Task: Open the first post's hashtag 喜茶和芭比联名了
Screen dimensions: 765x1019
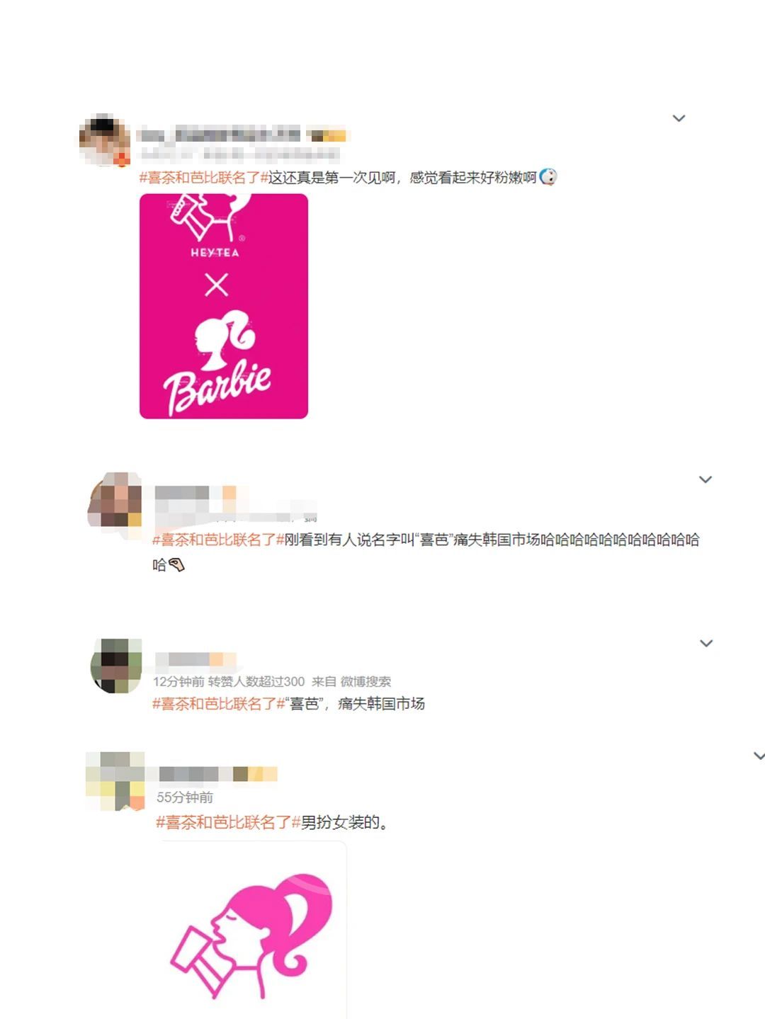Action: [204, 178]
